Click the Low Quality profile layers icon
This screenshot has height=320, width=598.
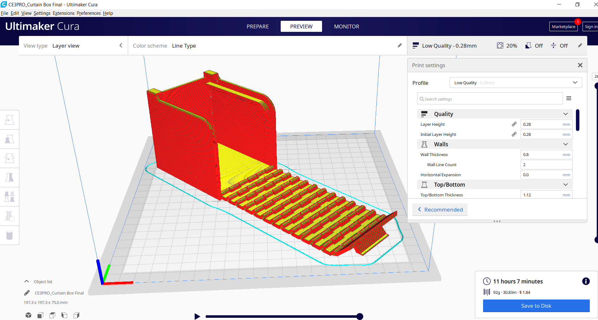pos(416,45)
